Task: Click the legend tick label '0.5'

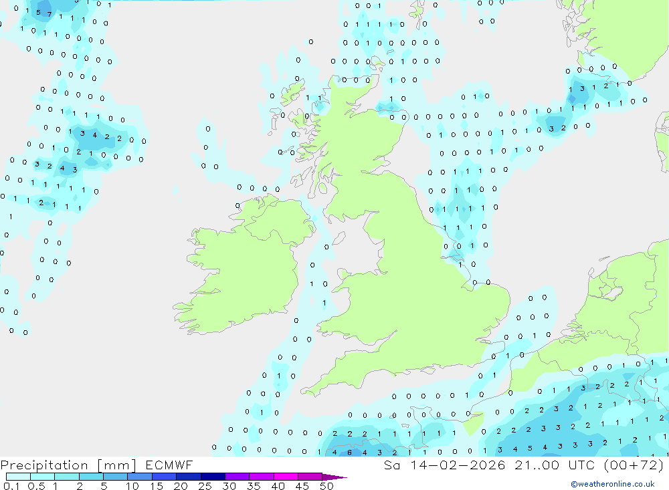Action: point(36,486)
